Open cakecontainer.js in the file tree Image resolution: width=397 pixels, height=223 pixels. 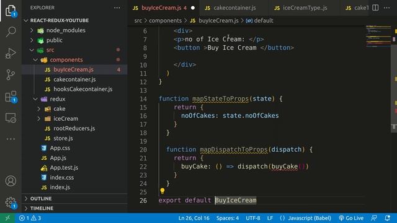click(x=74, y=79)
